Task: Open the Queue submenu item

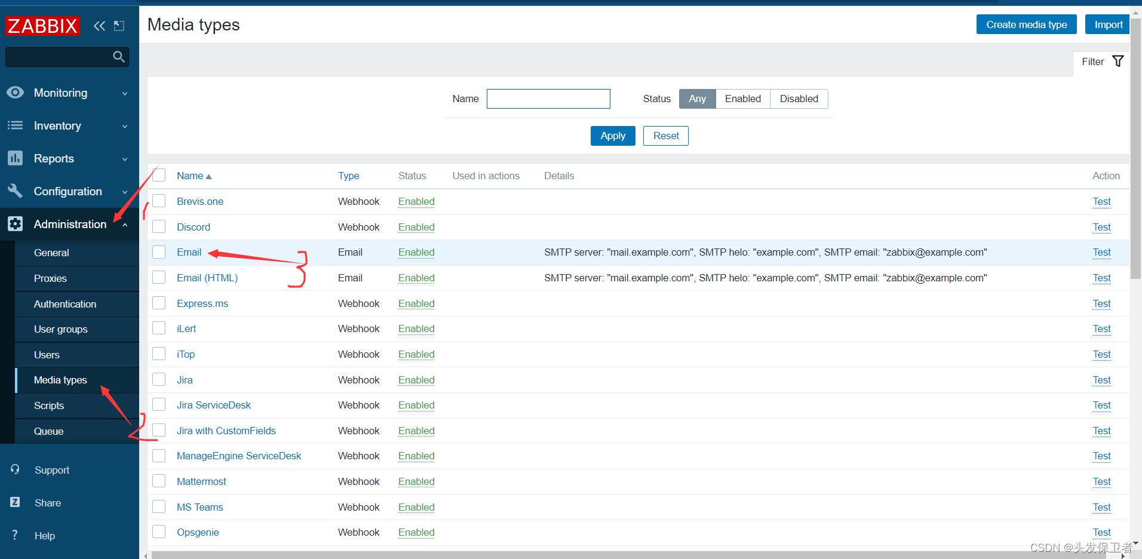Action: (77, 431)
